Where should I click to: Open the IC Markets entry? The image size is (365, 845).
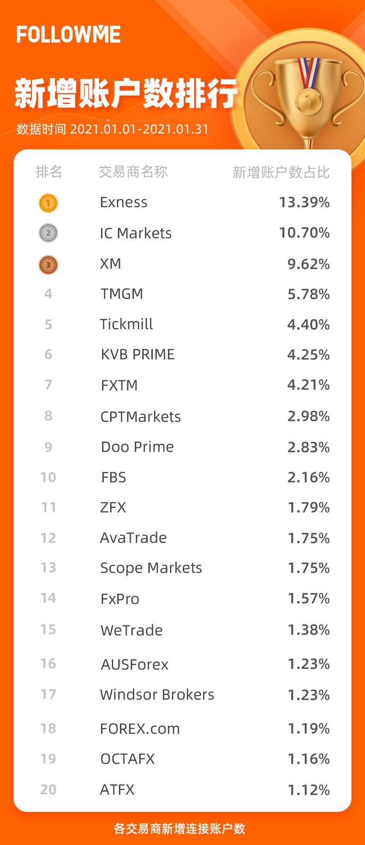136,233
